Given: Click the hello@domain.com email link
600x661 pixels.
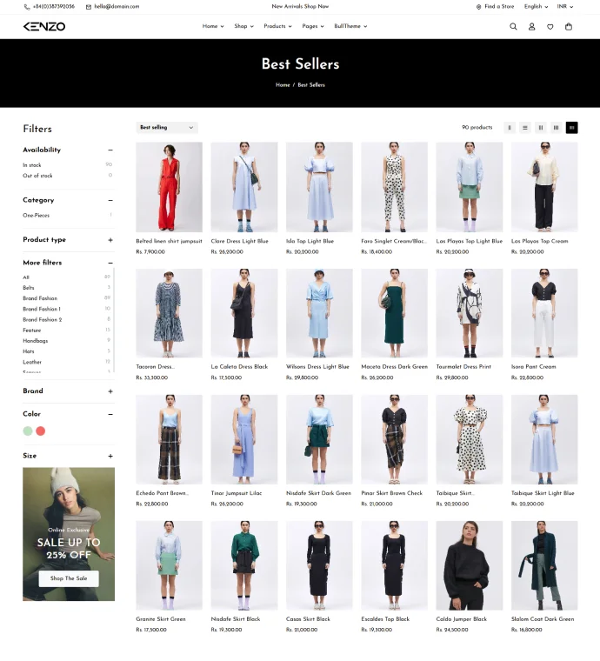Looking at the screenshot, I should [117, 7].
